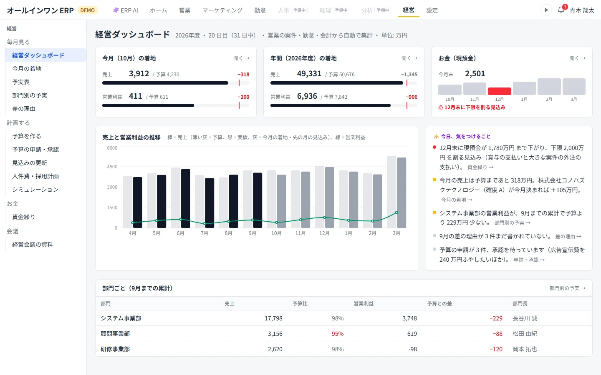Click the play button in the top bar
Viewport: 601px width, 375px height.
coord(546,10)
